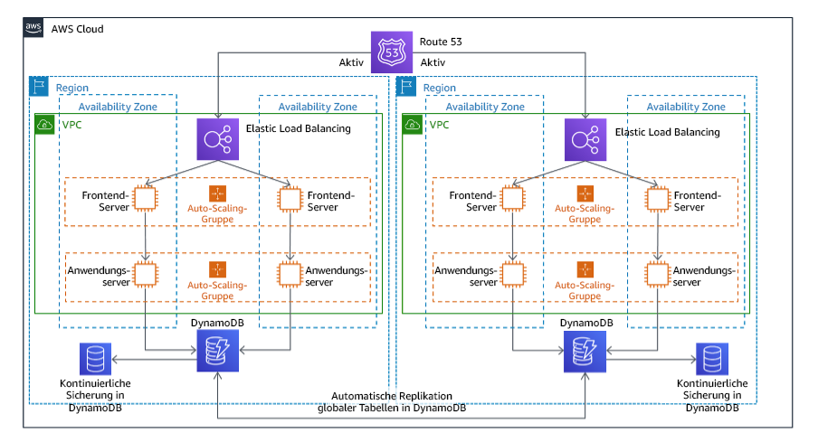The width and height of the screenshot is (818, 442).
Task: Click the Route 53 shield icon
Action: coord(391,52)
